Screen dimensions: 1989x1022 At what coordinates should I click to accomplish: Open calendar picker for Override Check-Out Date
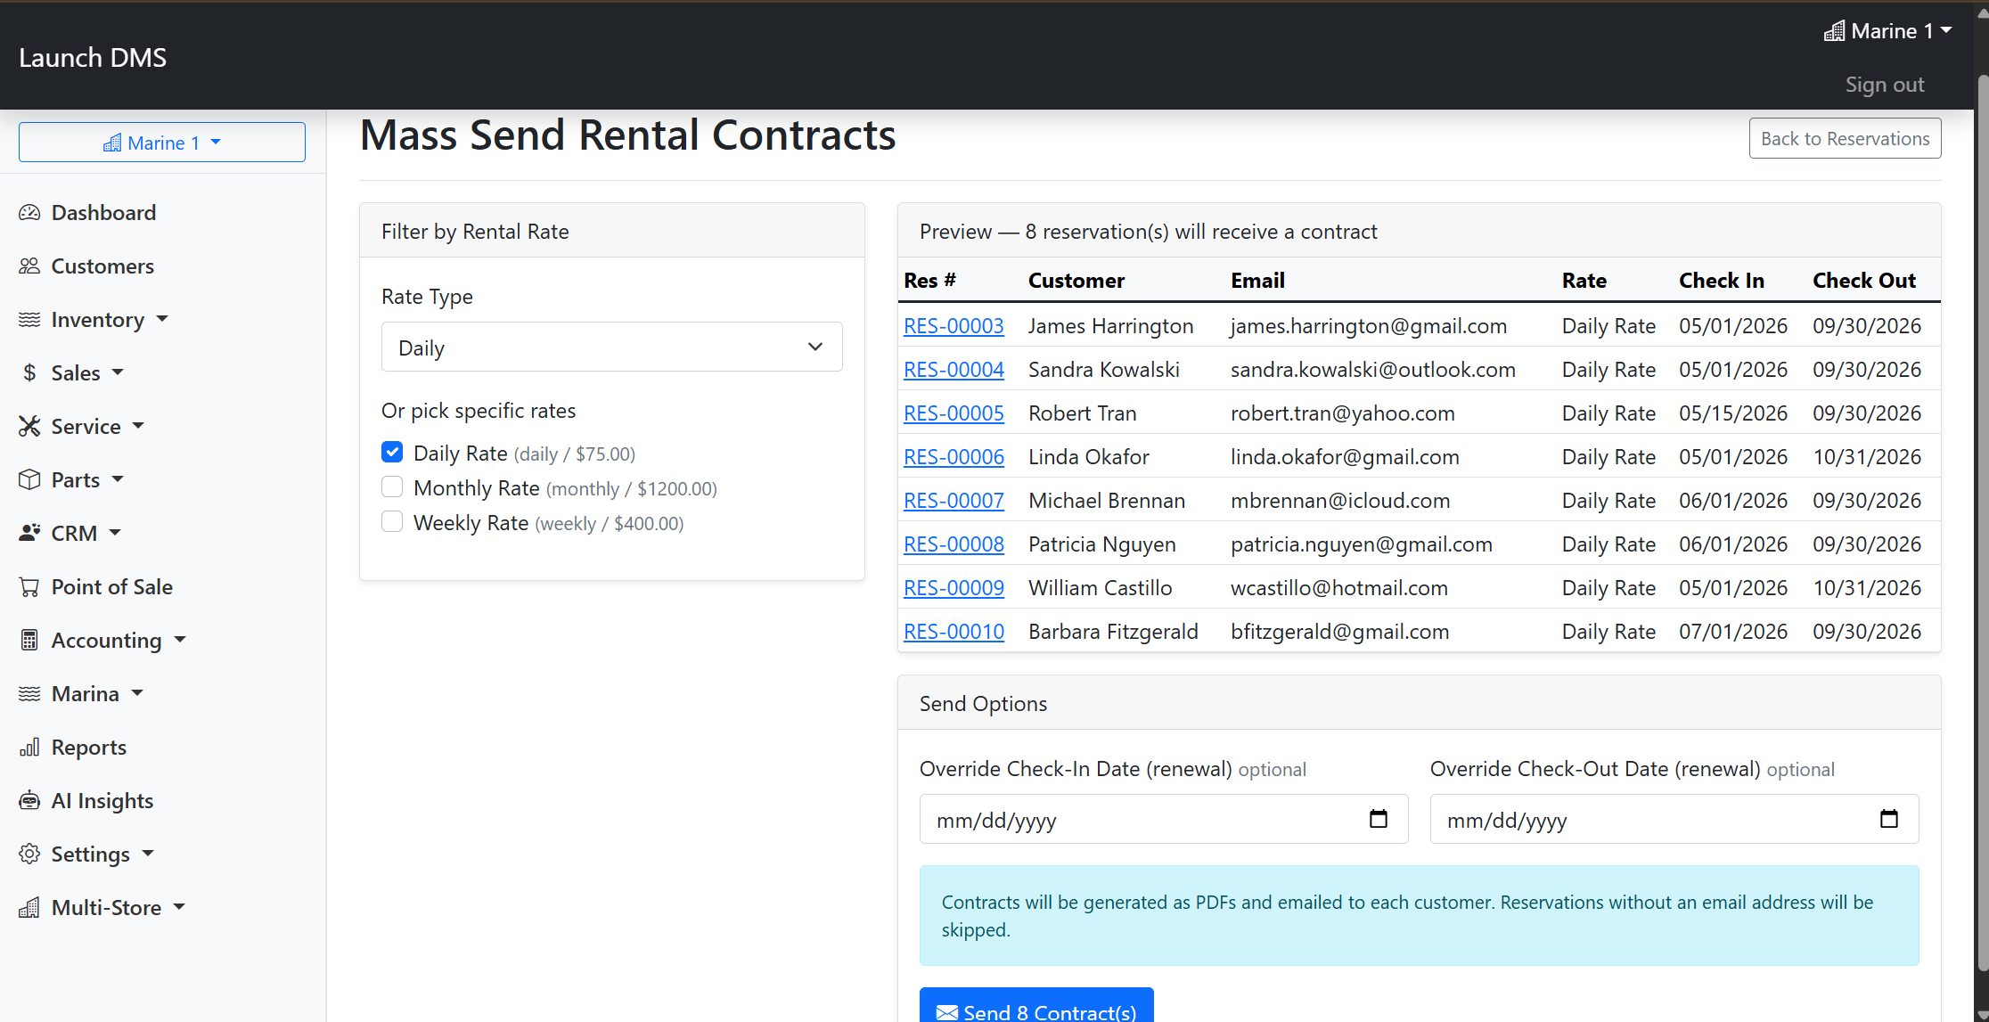(1888, 819)
